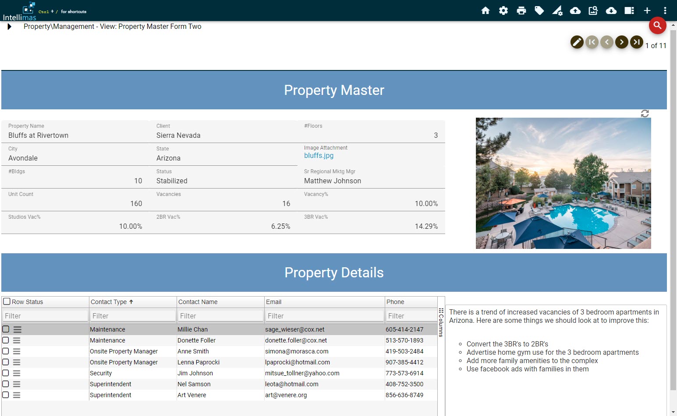Refresh the property image
677x416 pixels.
(x=645, y=114)
